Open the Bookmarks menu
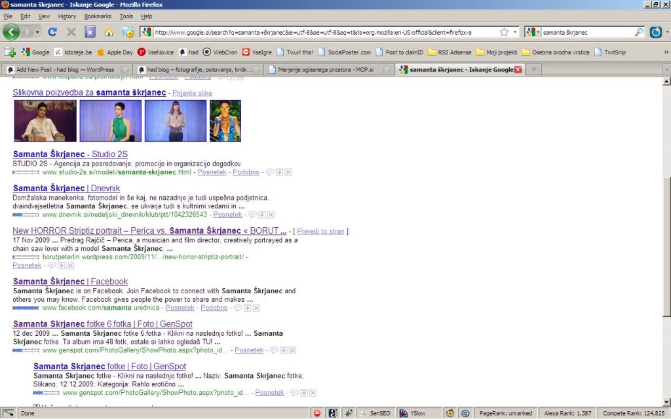671x419 pixels. pos(98,16)
